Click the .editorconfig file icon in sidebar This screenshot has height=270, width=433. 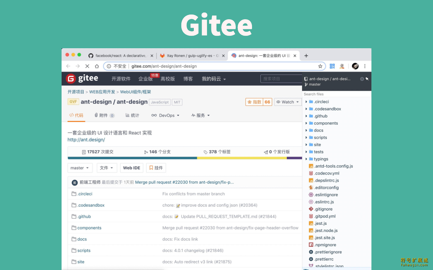tap(311, 188)
